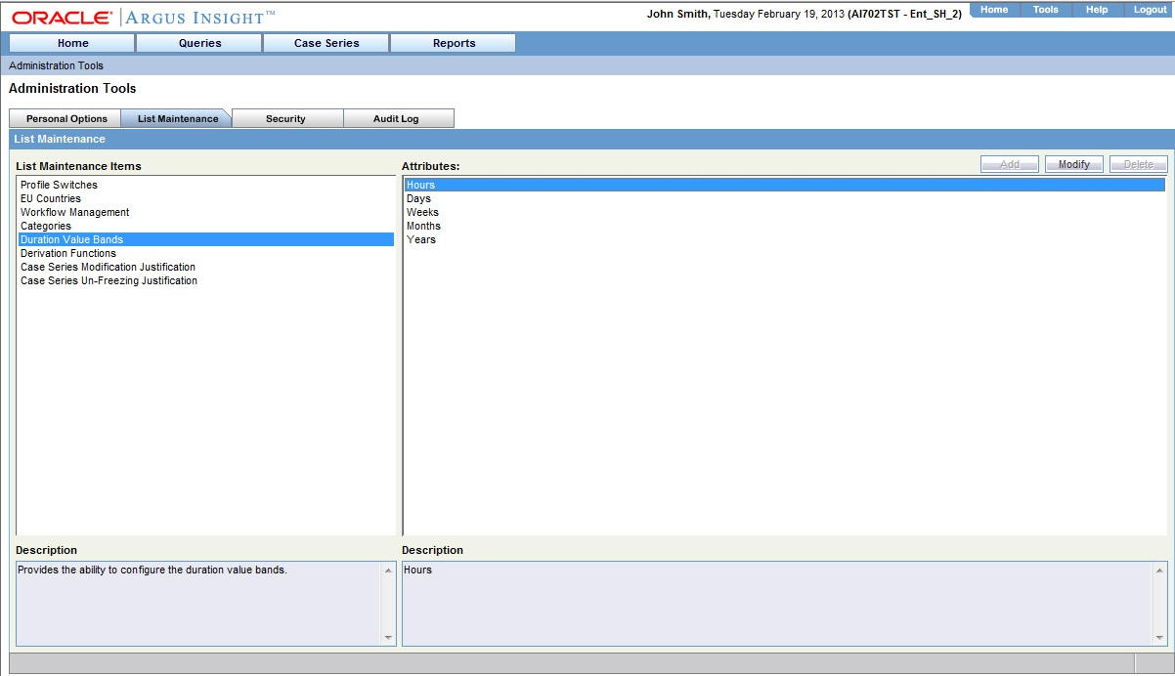Click the right description scrollbar down arrow
This screenshot has height=676, width=1175.
[x=1160, y=638]
